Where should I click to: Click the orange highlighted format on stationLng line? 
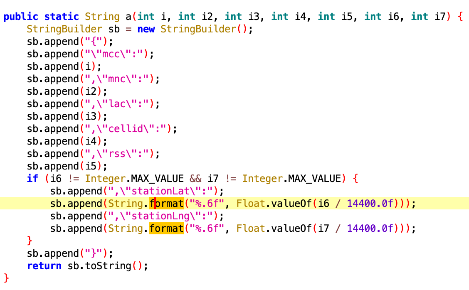pos(166,228)
